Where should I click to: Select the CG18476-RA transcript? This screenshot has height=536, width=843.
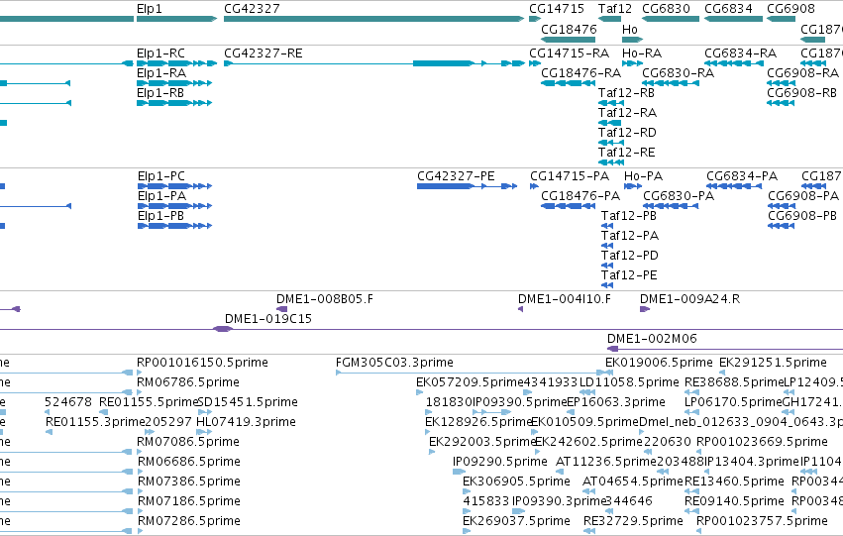tap(569, 83)
